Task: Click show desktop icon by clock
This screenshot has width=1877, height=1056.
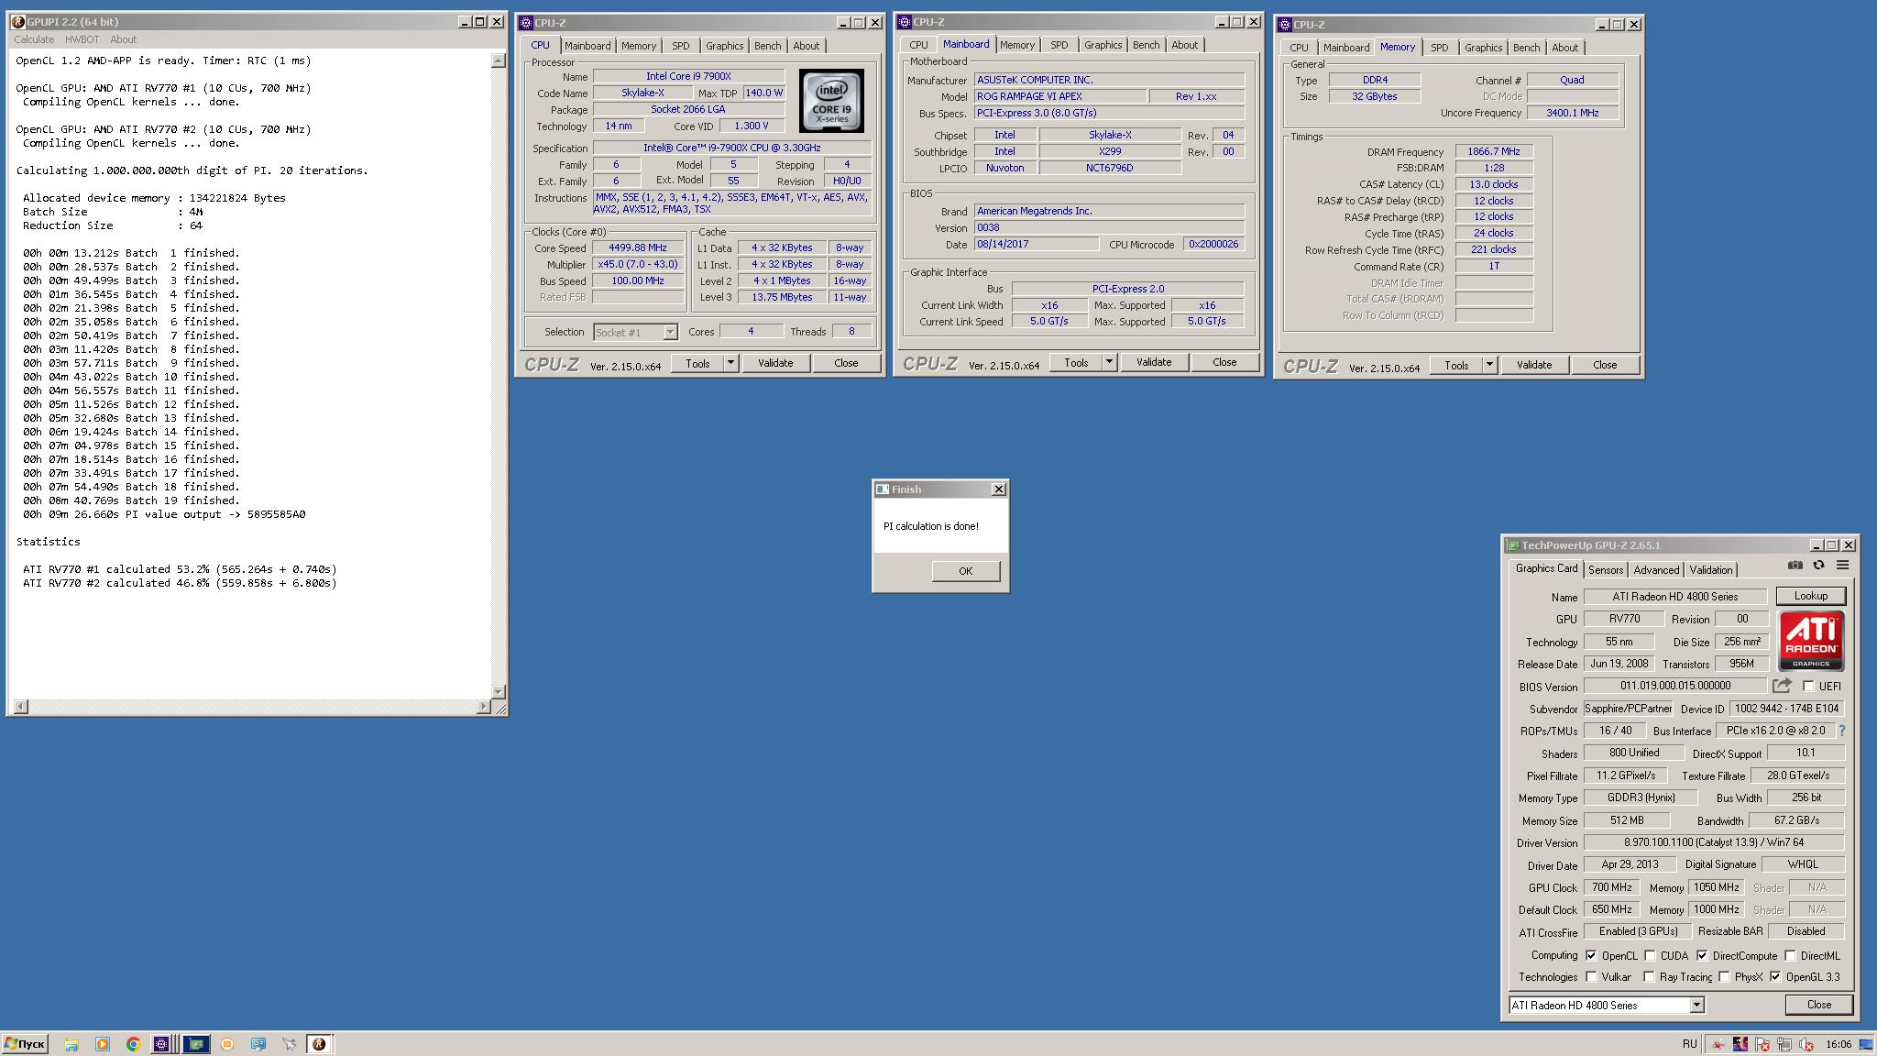Action: (x=1866, y=1044)
